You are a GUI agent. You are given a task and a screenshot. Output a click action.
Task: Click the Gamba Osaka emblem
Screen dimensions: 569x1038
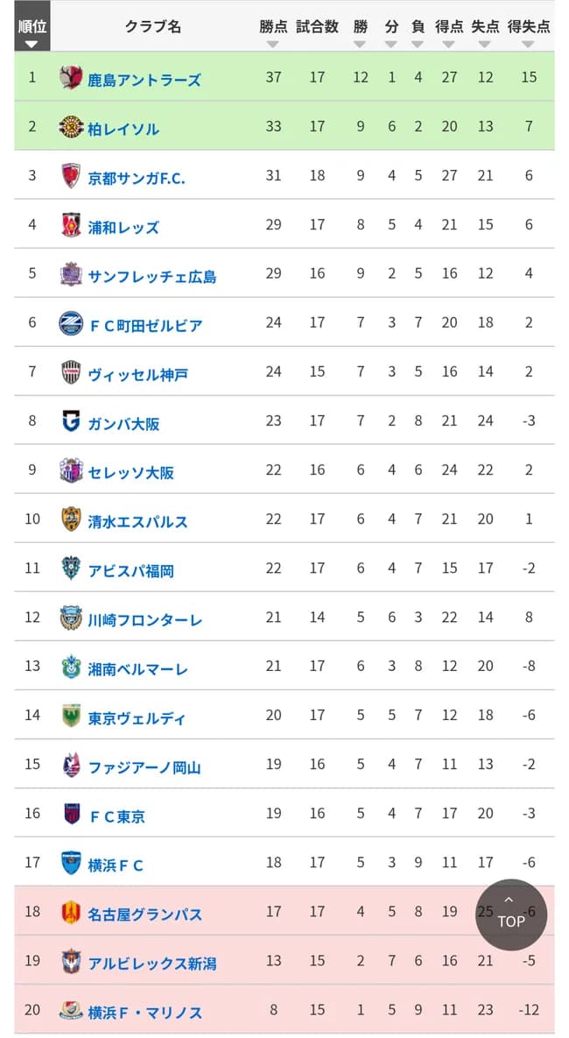pos(69,420)
